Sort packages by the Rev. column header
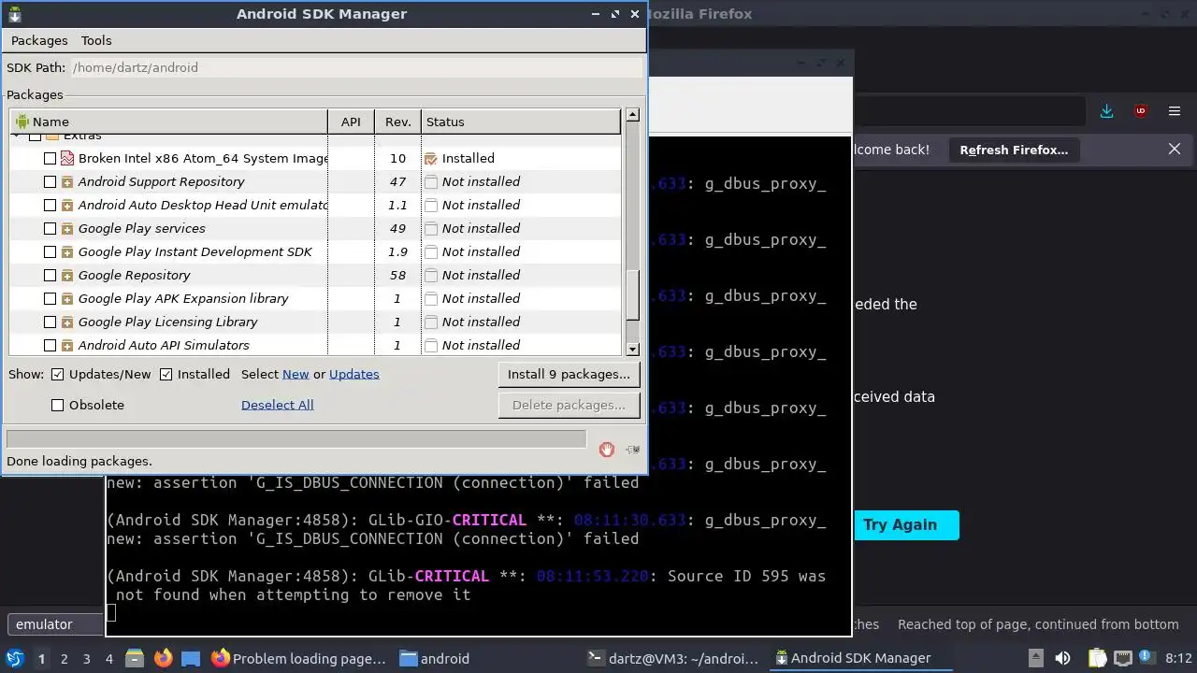This screenshot has width=1197, height=673. [x=398, y=122]
